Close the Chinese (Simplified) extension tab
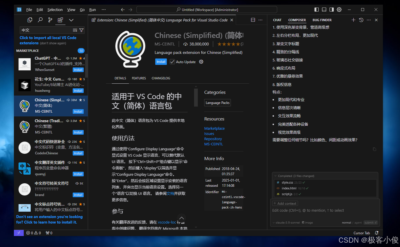 coord(231,20)
